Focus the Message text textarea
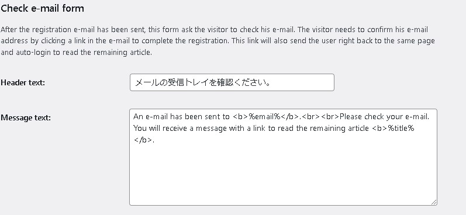Screen dimensions: 466x215 click(x=283, y=157)
